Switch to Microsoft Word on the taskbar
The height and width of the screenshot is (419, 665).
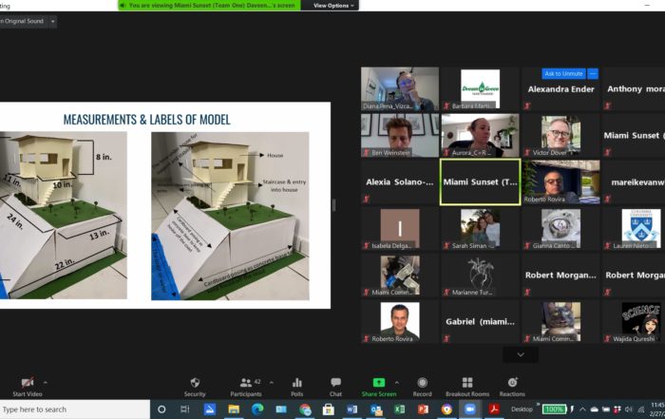click(352, 409)
